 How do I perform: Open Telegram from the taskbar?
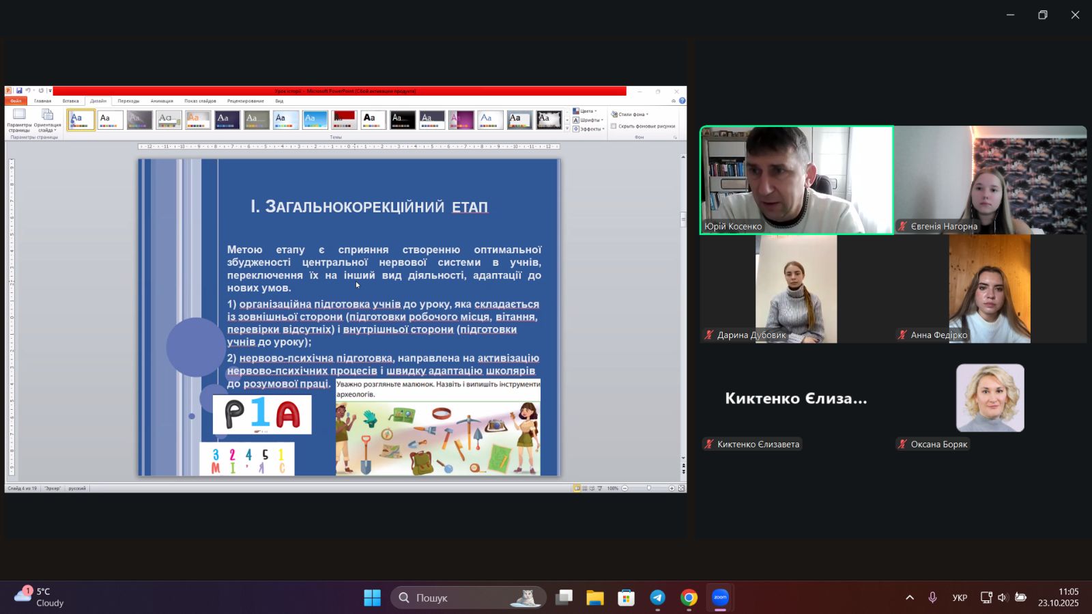pos(657,598)
